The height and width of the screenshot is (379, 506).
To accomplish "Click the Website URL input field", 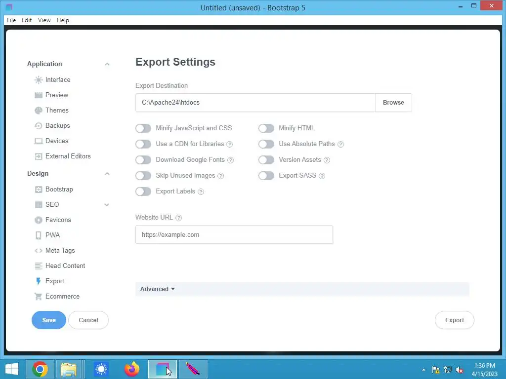I will [234, 234].
